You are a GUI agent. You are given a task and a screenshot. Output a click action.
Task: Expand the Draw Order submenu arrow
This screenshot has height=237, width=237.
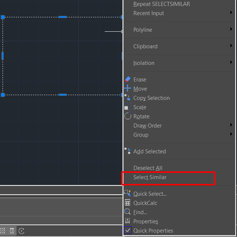pyautogui.click(x=231, y=125)
